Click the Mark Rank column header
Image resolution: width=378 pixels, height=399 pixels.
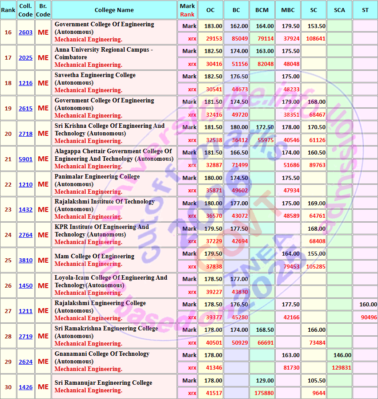click(188, 10)
